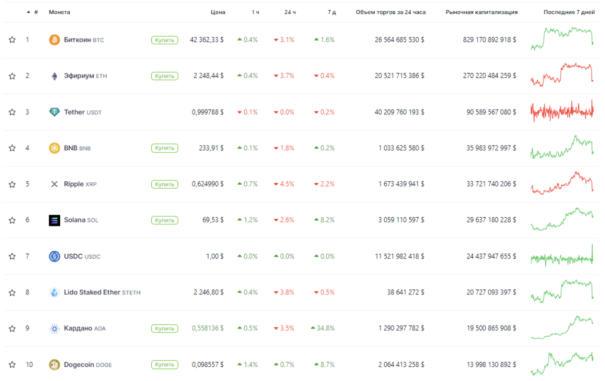The width and height of the screenshot is (605, 381).
Task: Sort by the 24 ч change column
Action: (x=290, y=12)
